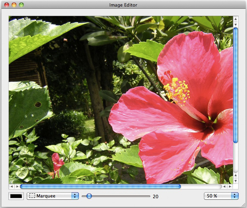Click the vertical scrollbar blue thumb
The image size is (247, 208).
[235, 85]
